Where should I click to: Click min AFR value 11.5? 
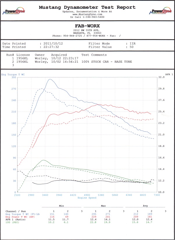pos(51,220)
